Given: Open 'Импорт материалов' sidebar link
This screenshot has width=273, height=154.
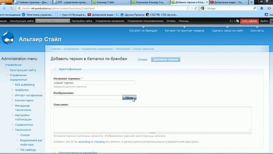Looking at the screenshot, I should (29, 95).
